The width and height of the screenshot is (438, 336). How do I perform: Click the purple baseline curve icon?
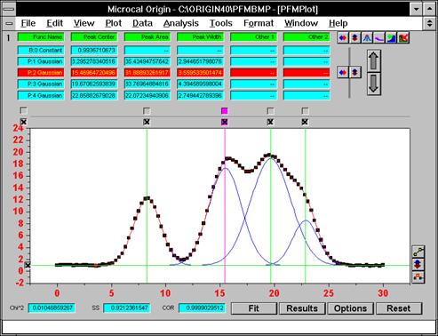379,37
